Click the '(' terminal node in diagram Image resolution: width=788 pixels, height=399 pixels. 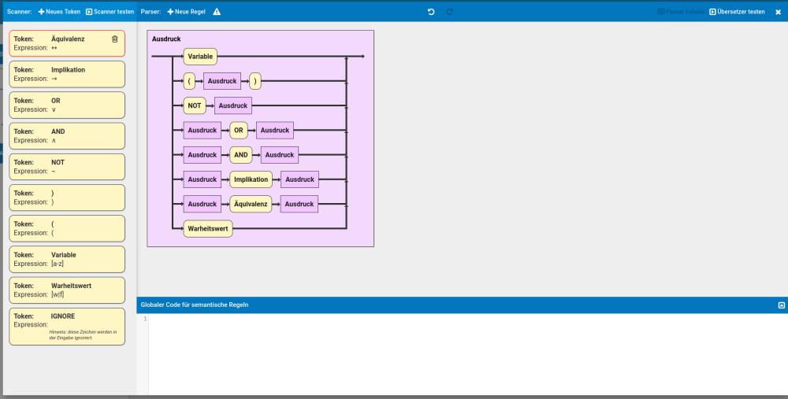click(189, 81)
